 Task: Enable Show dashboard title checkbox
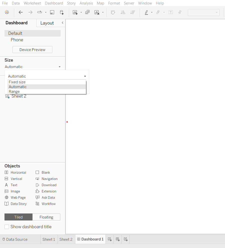tap(7, 227)
